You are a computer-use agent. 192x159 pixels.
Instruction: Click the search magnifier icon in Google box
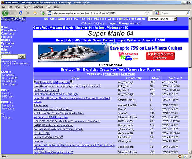(x=188, y=13)
